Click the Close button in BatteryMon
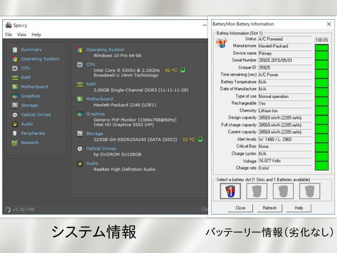337x253 pixels. tap(240, 208)
